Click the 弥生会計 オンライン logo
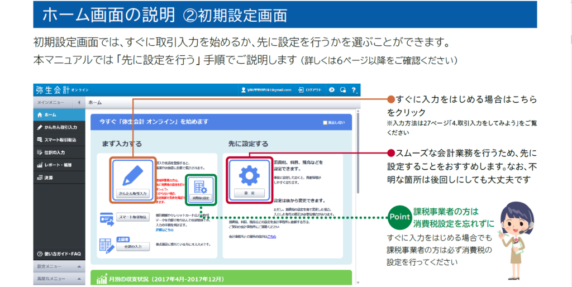 (x=62, y=90)
